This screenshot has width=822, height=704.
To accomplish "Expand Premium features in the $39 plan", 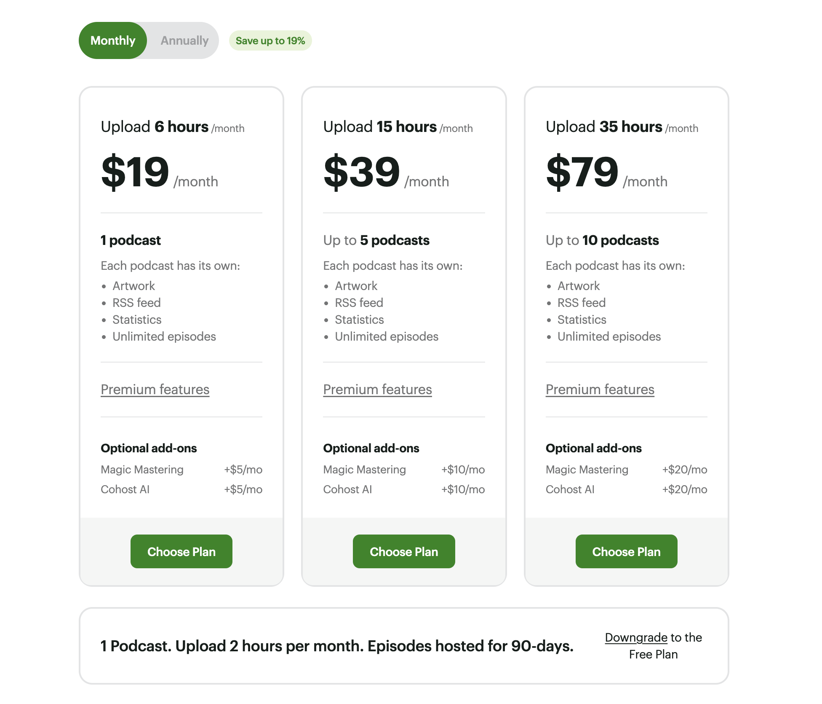I will 377,390.
